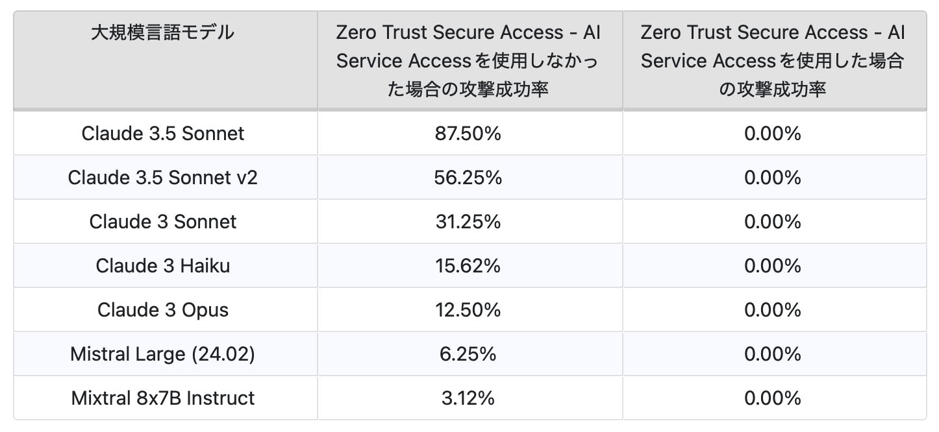Select the Claude 3 Opus cell
The width and height of the screenshot is (939, 432).
(163, 310)
